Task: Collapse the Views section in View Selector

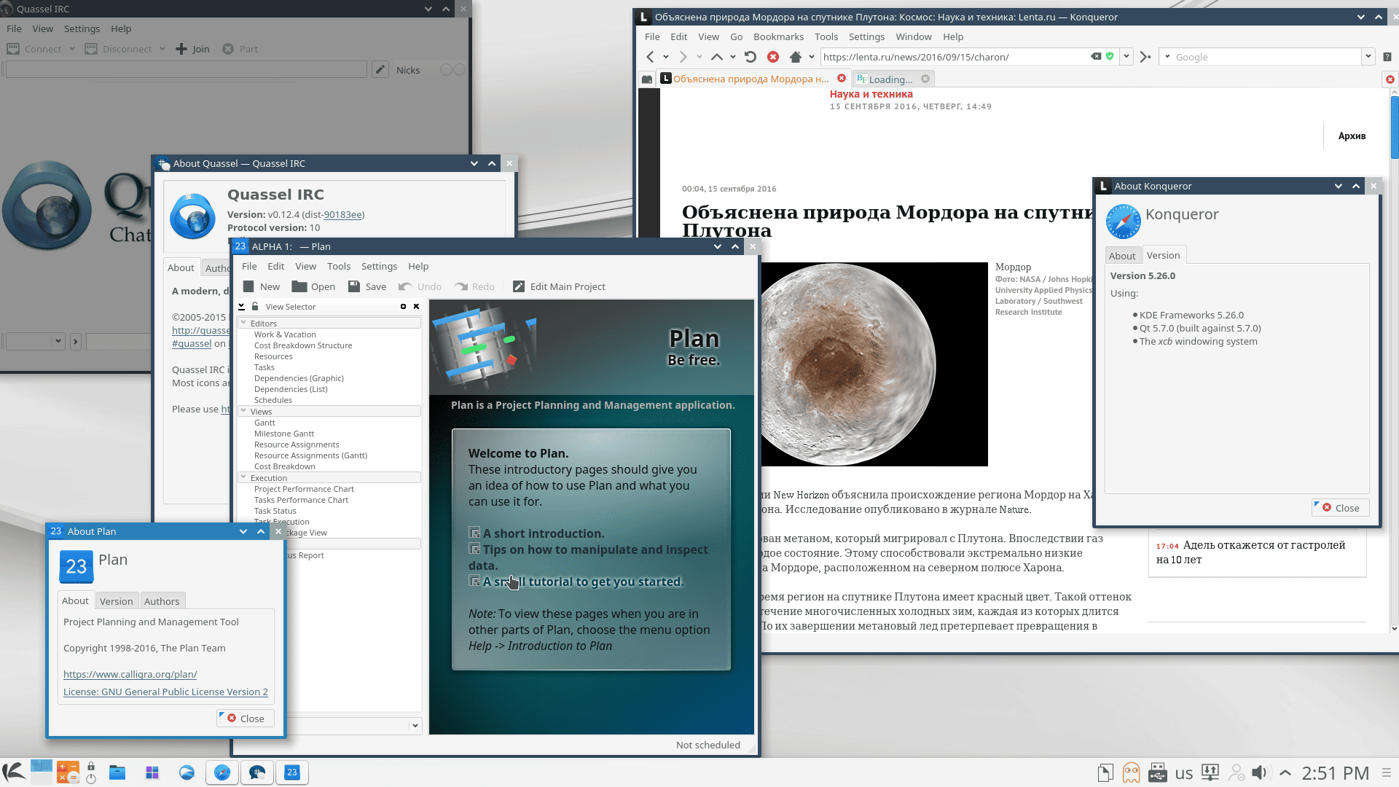Action: pos(243,411)
